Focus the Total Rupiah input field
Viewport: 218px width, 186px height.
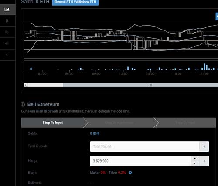[144, 146]
